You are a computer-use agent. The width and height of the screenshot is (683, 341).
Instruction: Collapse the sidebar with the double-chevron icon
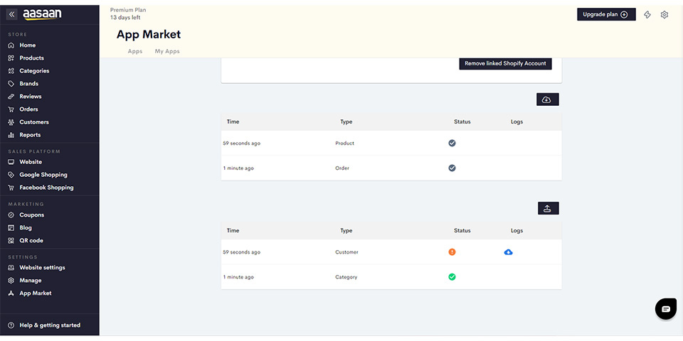click(x=12, y=14)
